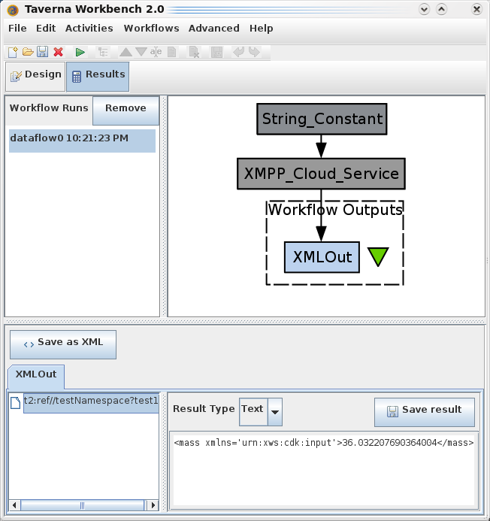Switch to Design perspective

coord(35,75)
